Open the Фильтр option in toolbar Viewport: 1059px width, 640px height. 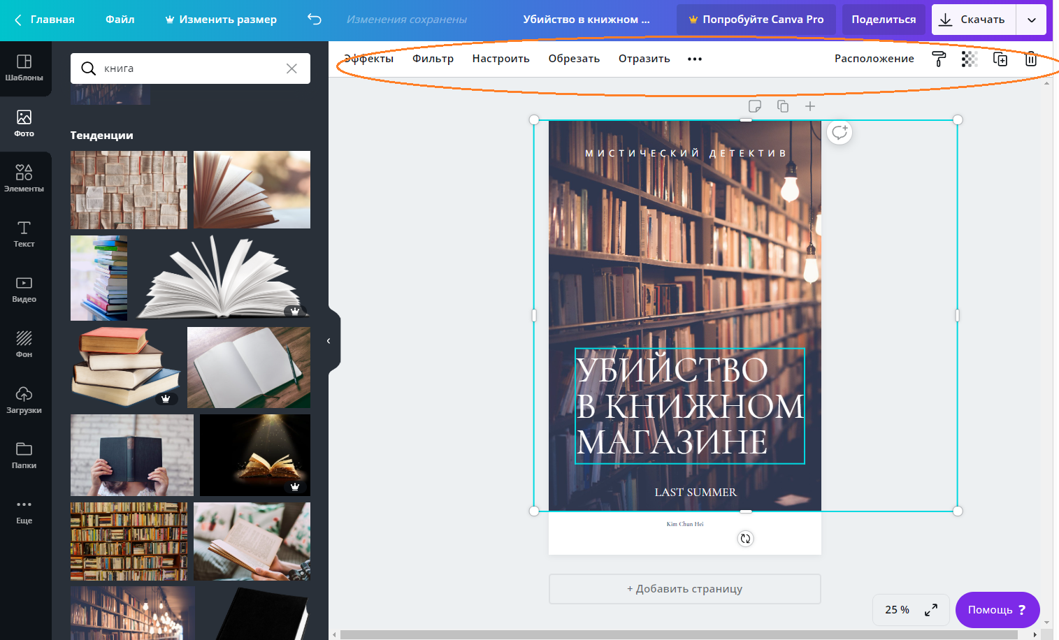click(x=433, y=59)
